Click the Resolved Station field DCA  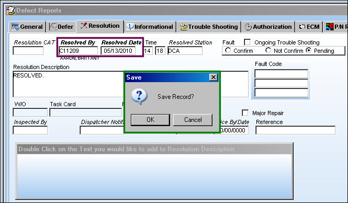coord(185,51)
